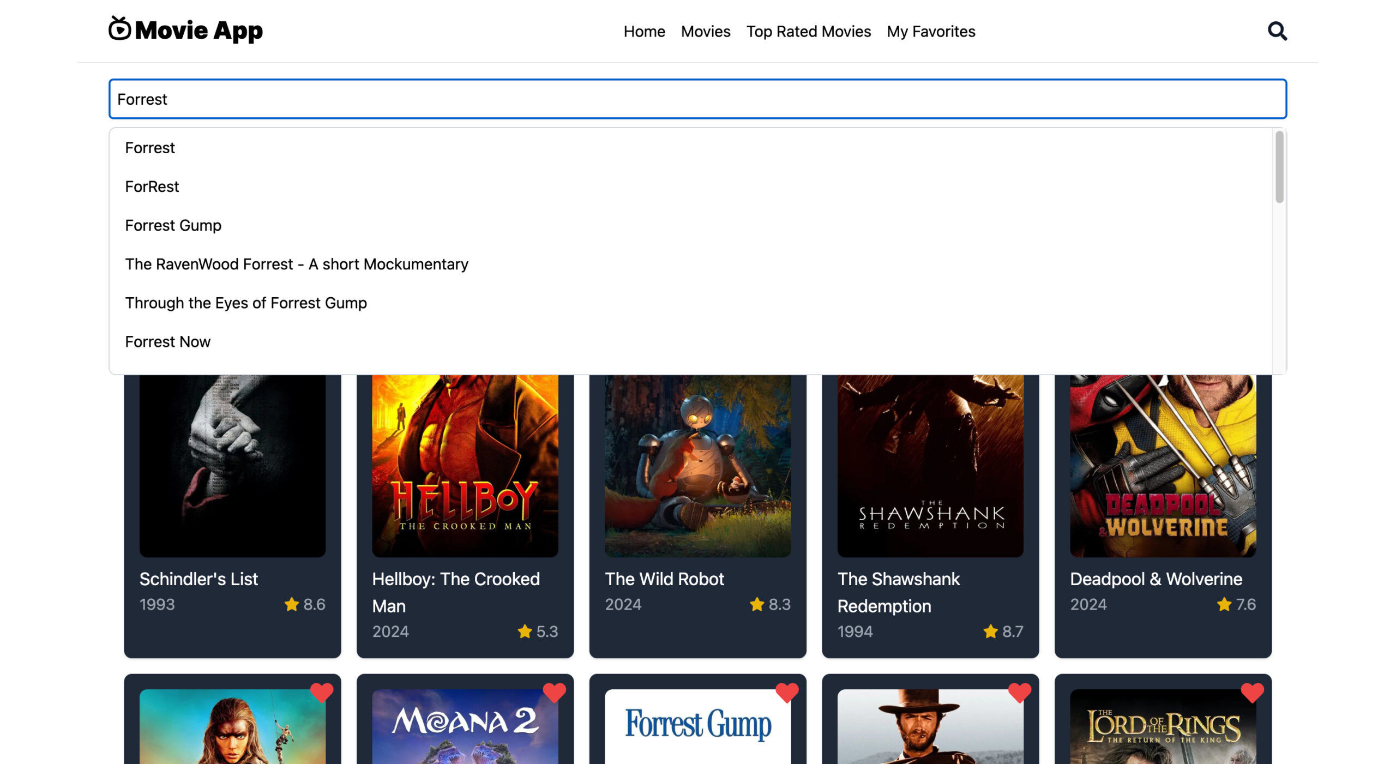Unfavorite Moana 2 with its heart icon
The image size is (1396, 764).
[554, 693]
